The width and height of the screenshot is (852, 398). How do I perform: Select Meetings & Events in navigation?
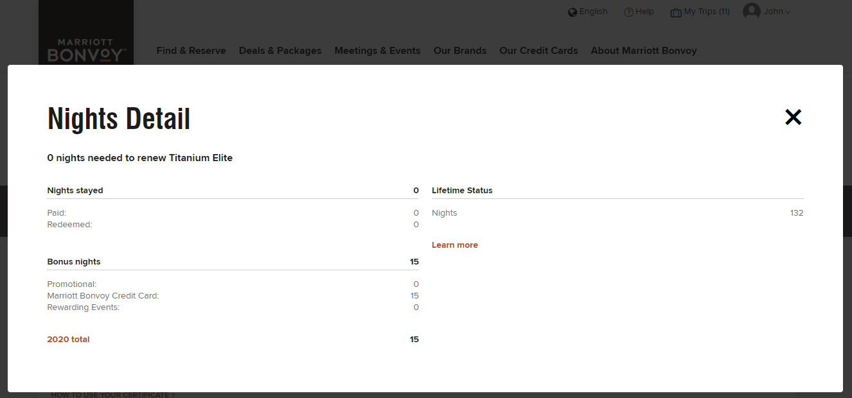click(377, 51)
